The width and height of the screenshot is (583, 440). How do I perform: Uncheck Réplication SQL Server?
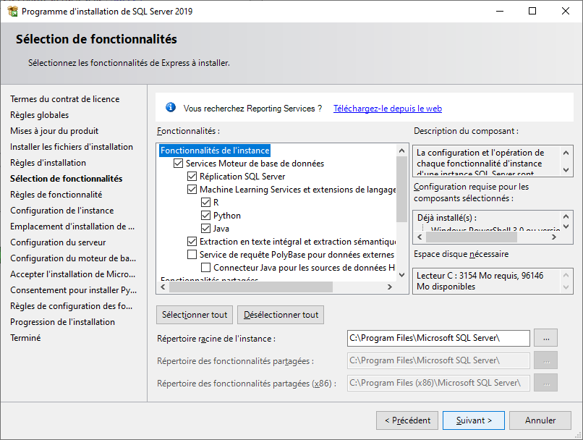192,177
